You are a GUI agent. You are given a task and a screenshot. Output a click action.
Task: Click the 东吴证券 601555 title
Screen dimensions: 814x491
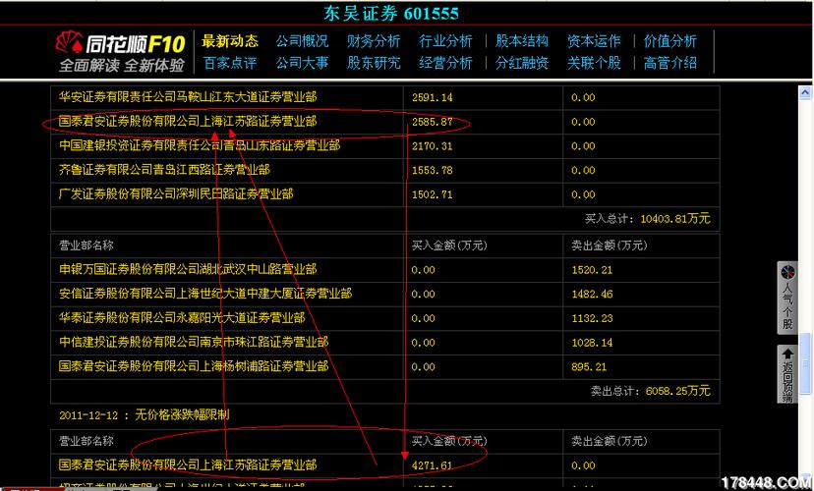point(391,14)
